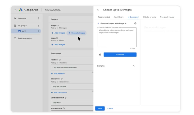The height and width of the screenshot is (115, 194).
Task: Open image generation settings sliders icon
Action: click(100, 55)
